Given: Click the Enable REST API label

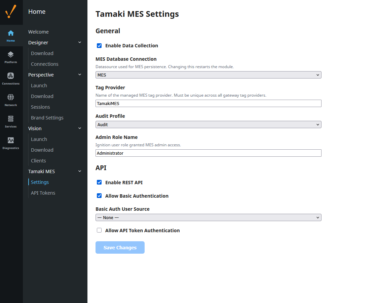Looking at the screenshot, I should [124, 183].
